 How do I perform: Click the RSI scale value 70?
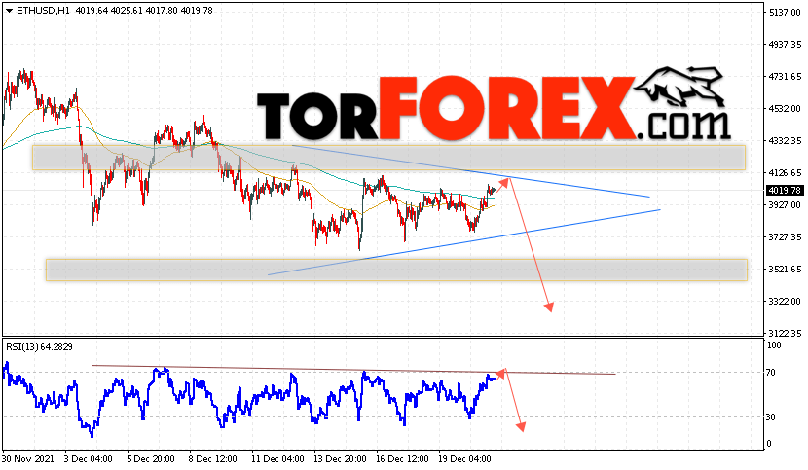click(771, 372)
